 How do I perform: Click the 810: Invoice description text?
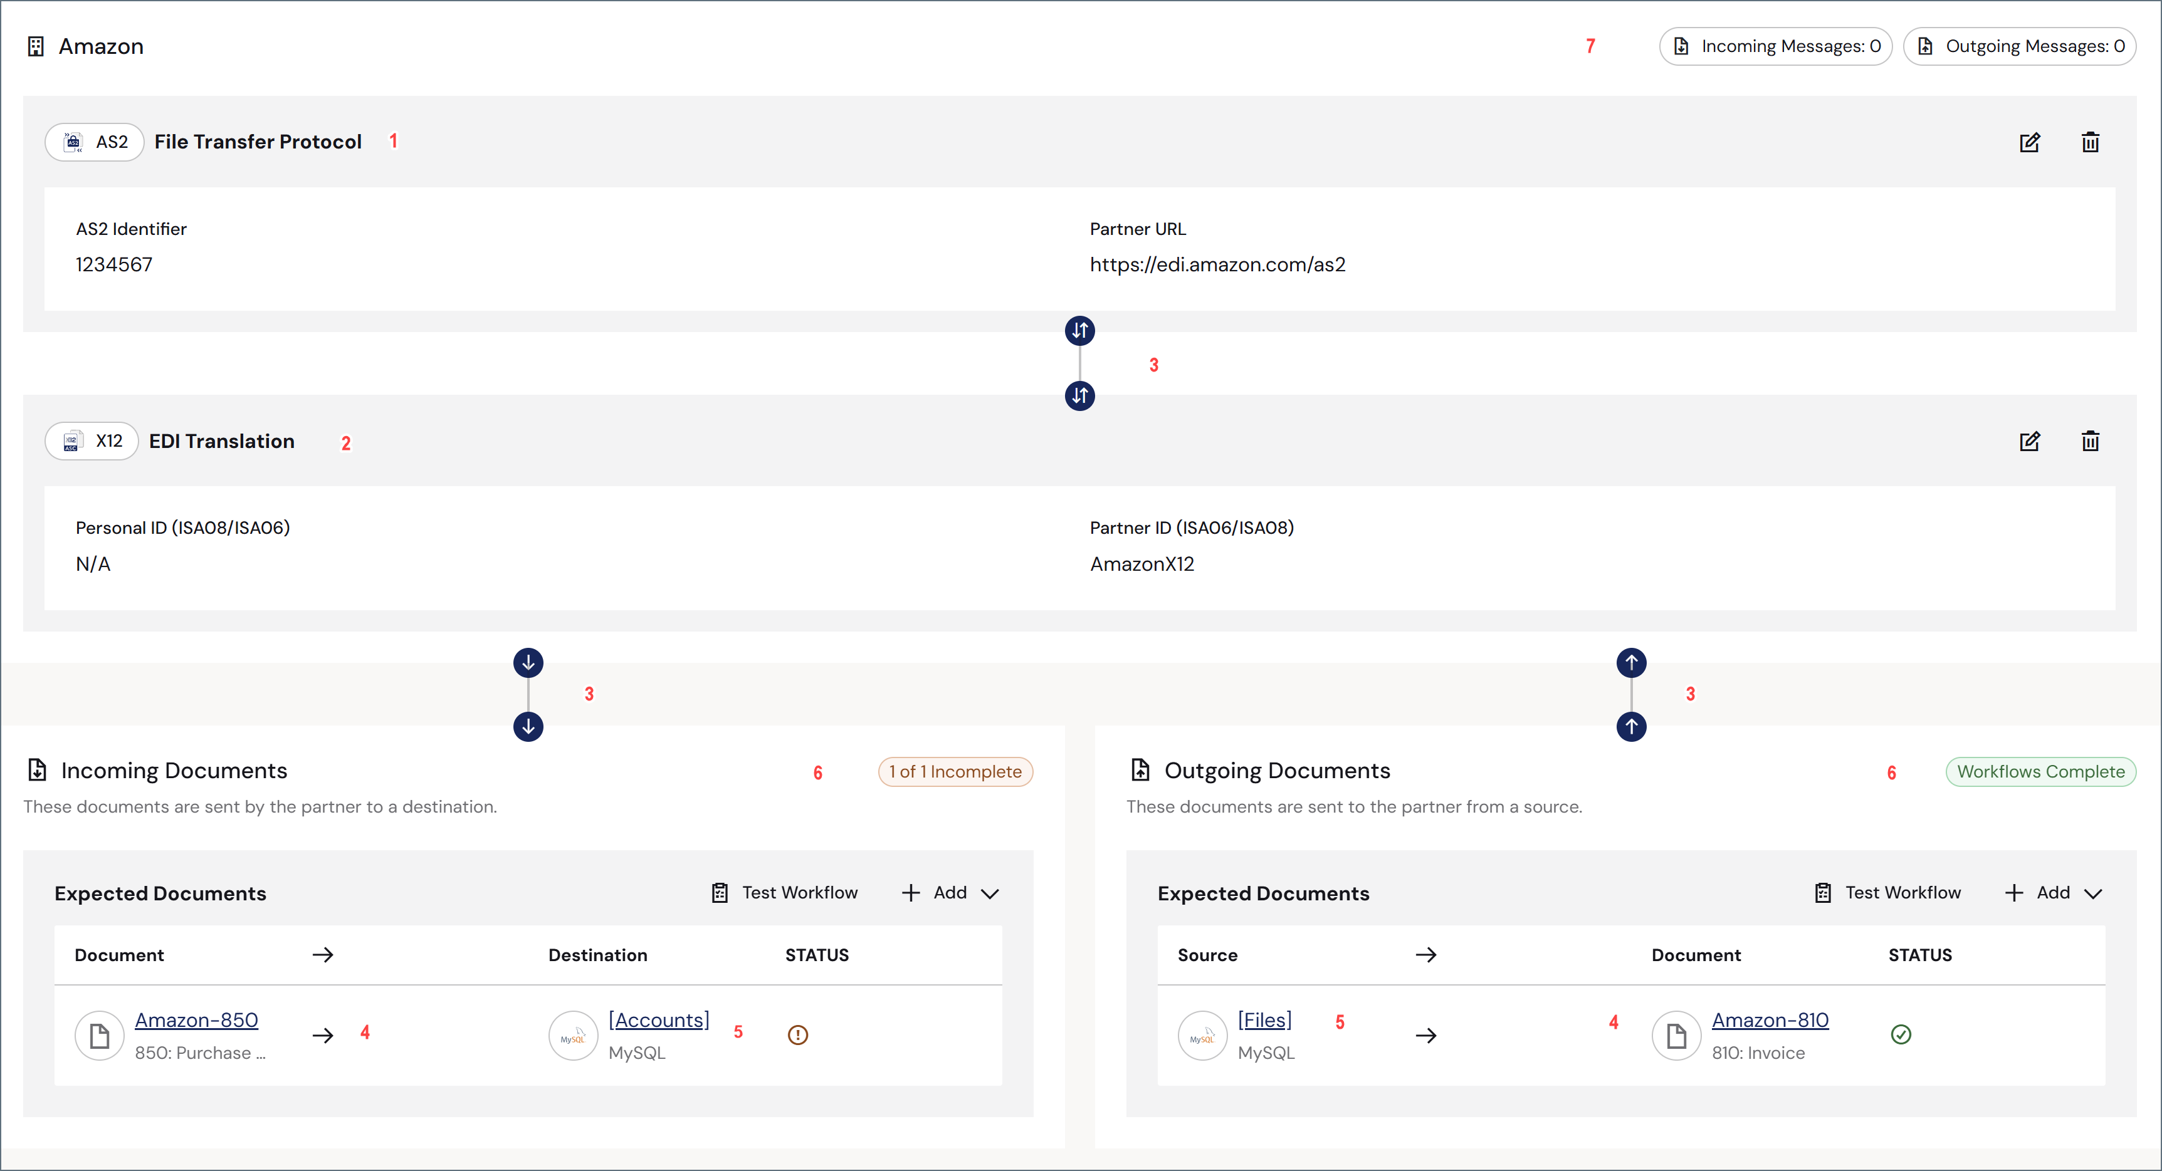[1758, 1054]
